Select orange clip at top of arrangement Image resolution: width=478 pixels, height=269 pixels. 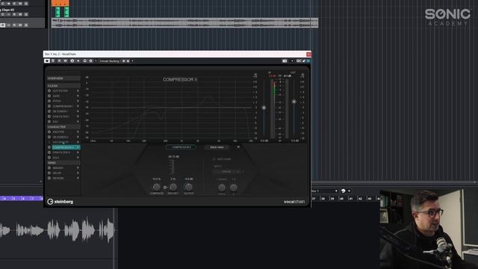click(x=60, y=3)
